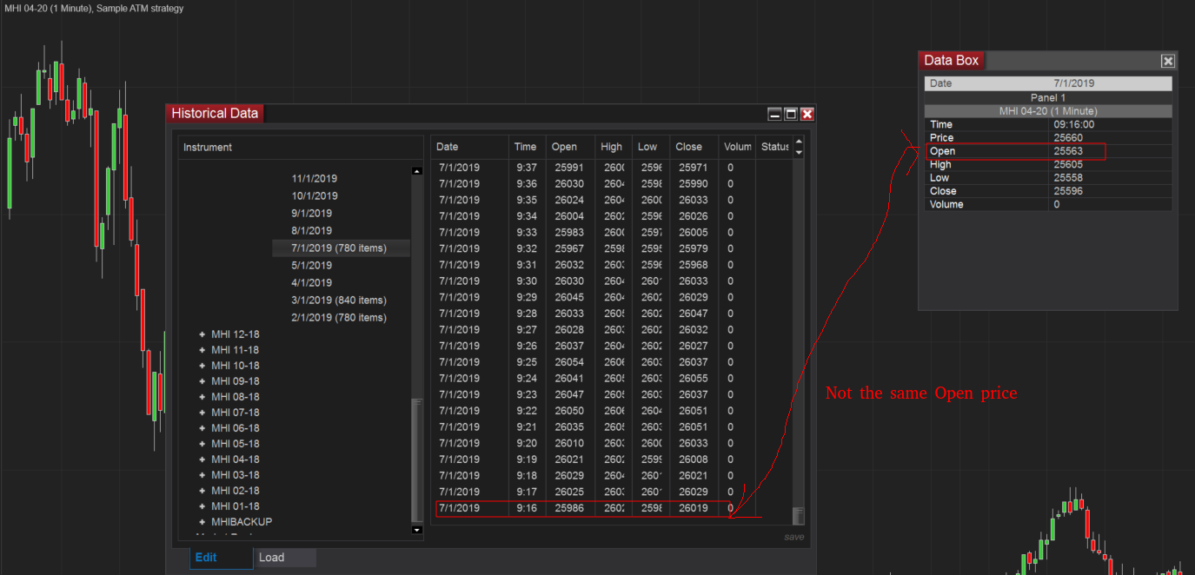
Task: Click the MHI 04-20 chart title label
Action: click(x=94, y=8)
